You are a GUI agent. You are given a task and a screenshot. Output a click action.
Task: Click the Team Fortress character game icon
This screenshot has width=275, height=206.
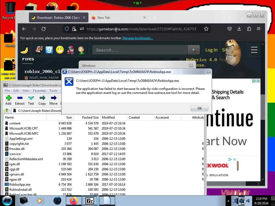(39, 50)
